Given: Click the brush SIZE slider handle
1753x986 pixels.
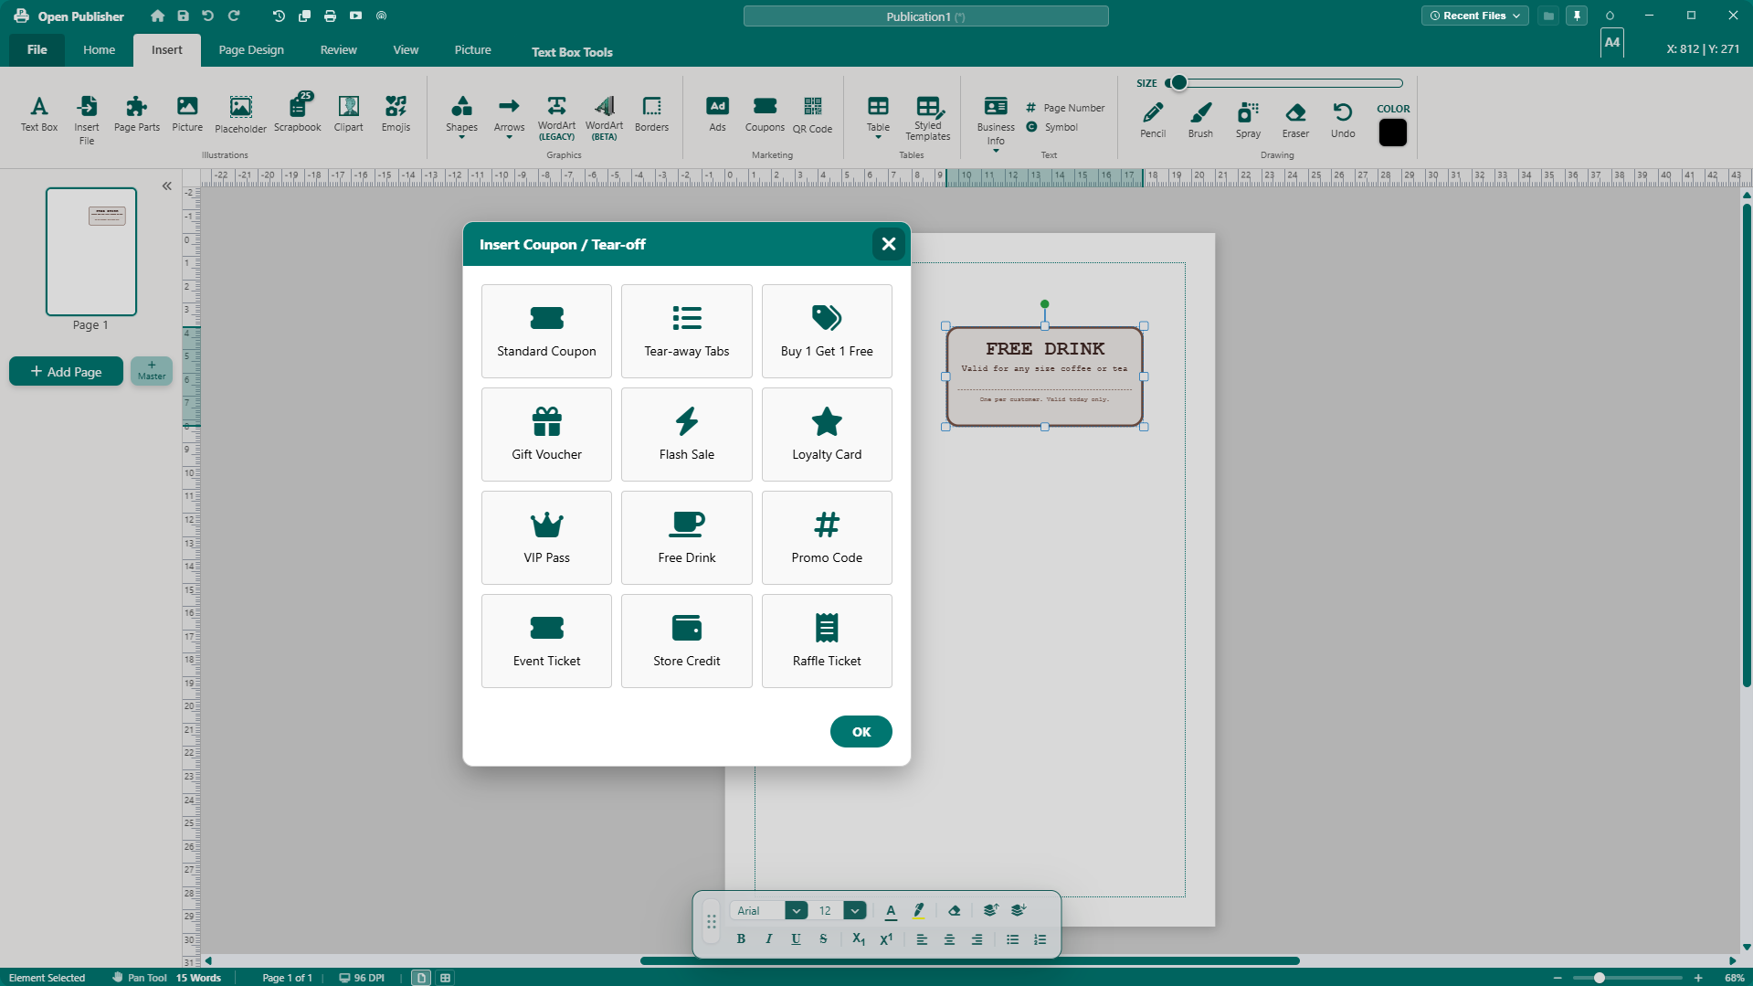Looking at the screenshot, I should click(1178, 83).
